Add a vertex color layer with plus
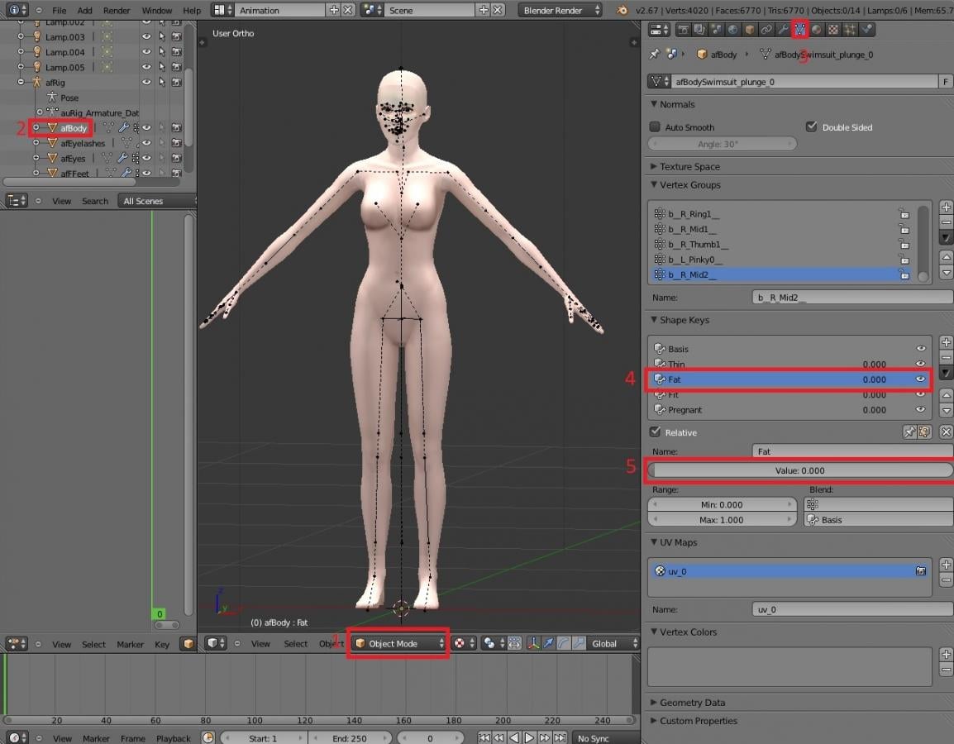This screenshot has width=954, height=744. click(946, 654)
